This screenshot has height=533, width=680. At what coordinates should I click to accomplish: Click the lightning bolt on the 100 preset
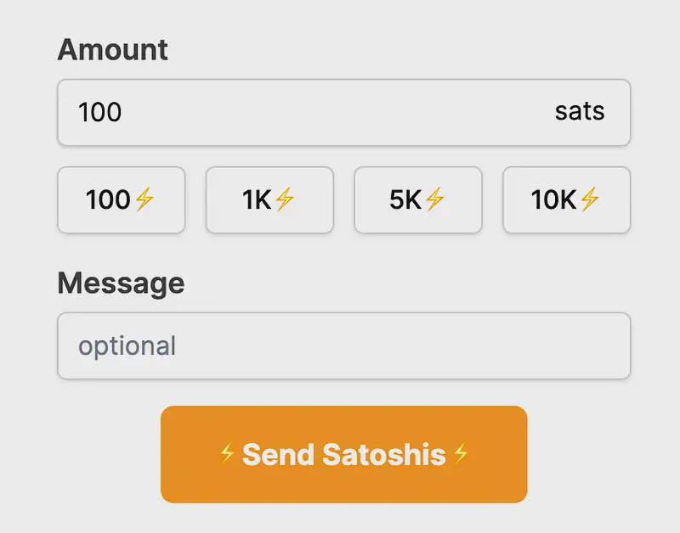click(144, 200)
